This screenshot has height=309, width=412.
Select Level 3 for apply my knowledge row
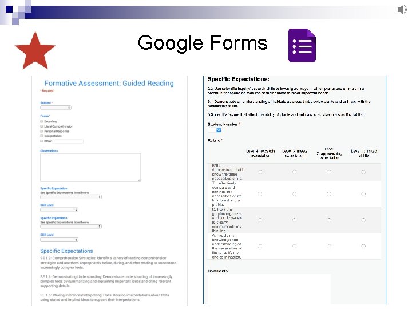point(294,246)
